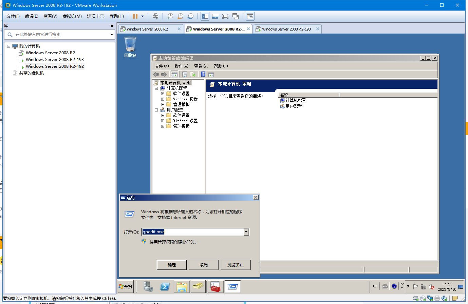Switch VMware to Unity mode

pyautogui.click(x=236, y=16)
